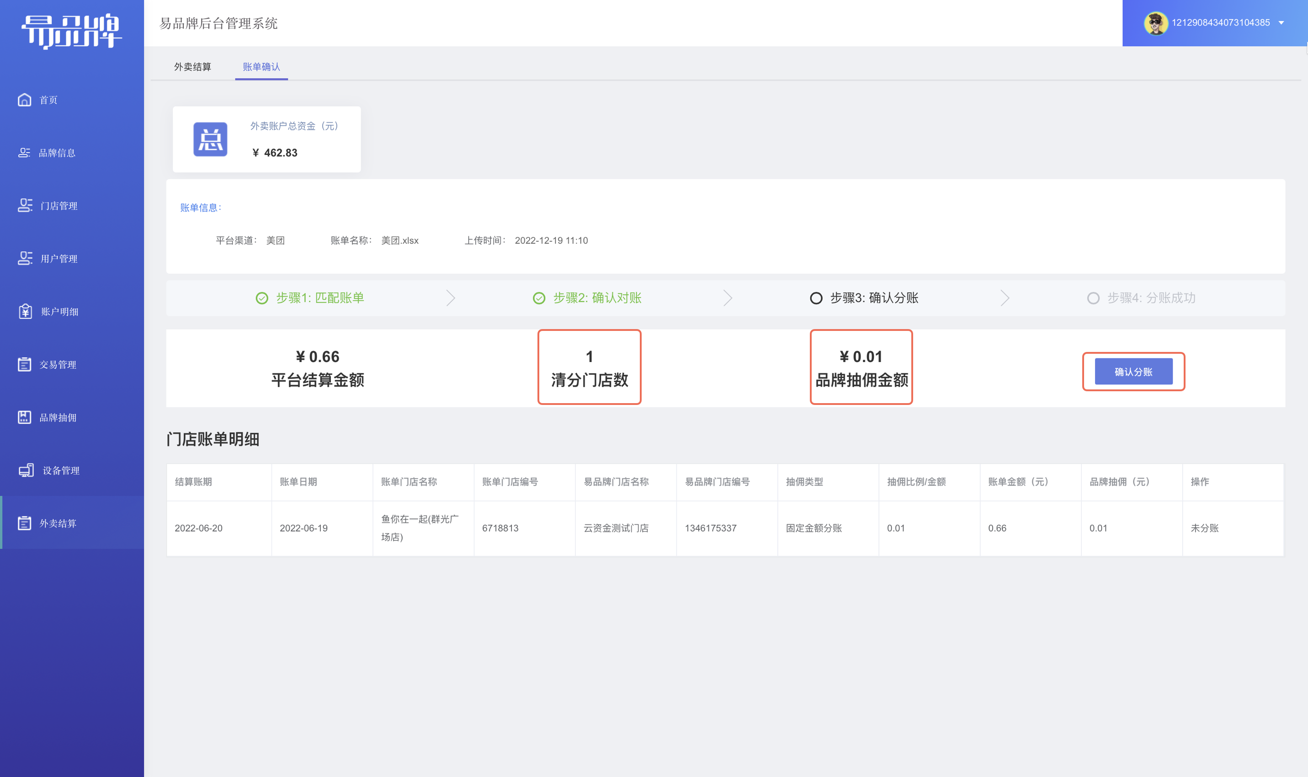Click step 1 匹配账单 check mark

[262, 298]
